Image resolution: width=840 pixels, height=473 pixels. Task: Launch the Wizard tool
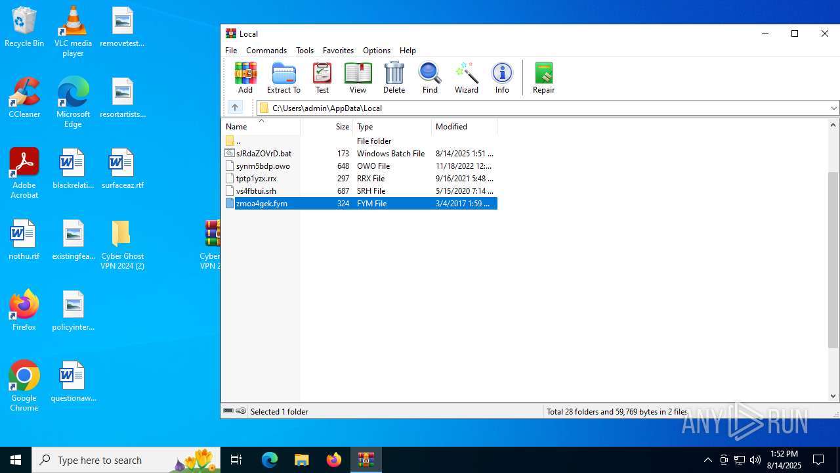pyautogui.click(x=467, y=78)
